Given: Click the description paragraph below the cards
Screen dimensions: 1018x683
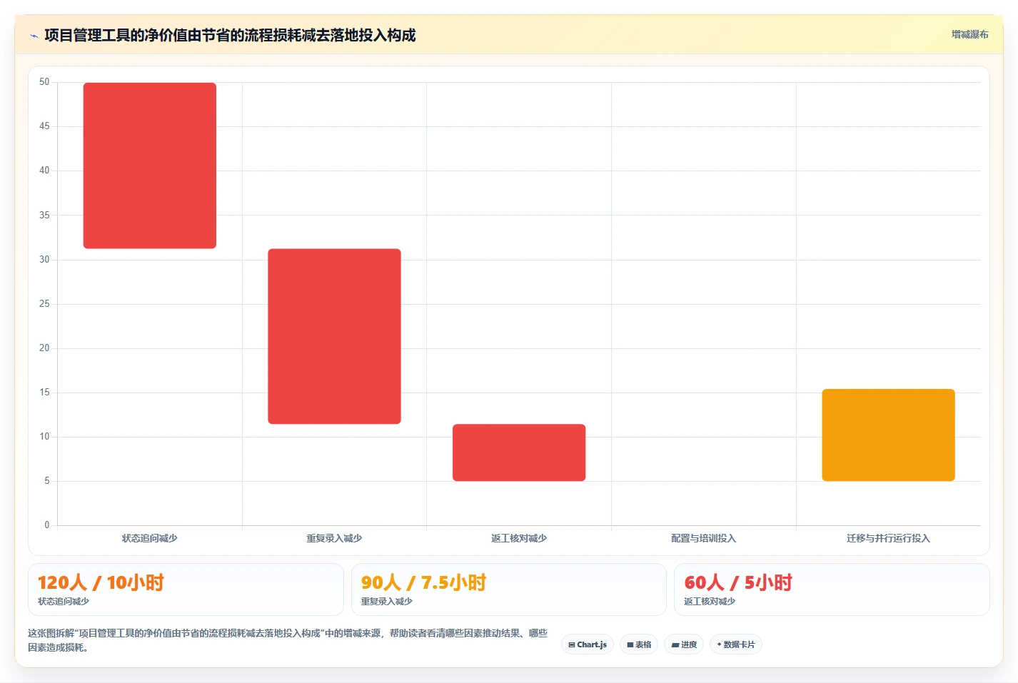Looking at the screenshot, I should tap(288, 640).
